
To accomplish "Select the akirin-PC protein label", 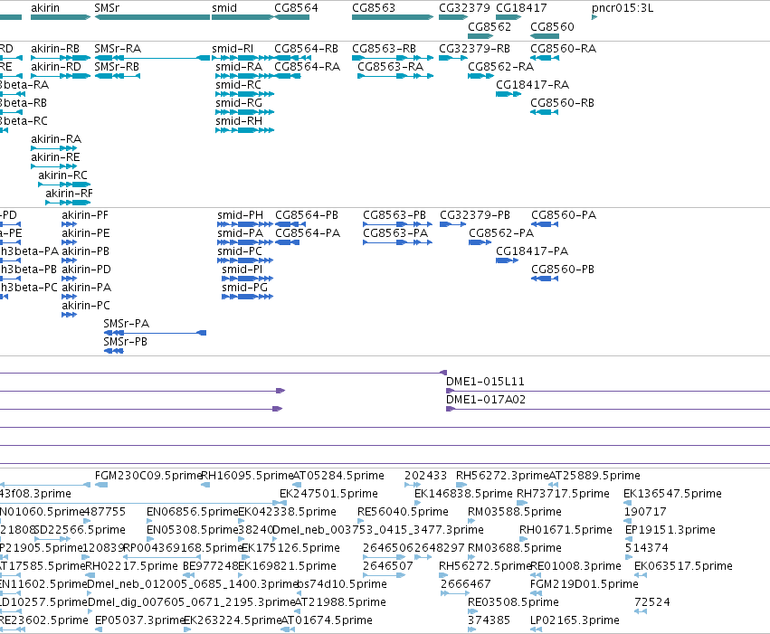I will [x=86, y=305].
